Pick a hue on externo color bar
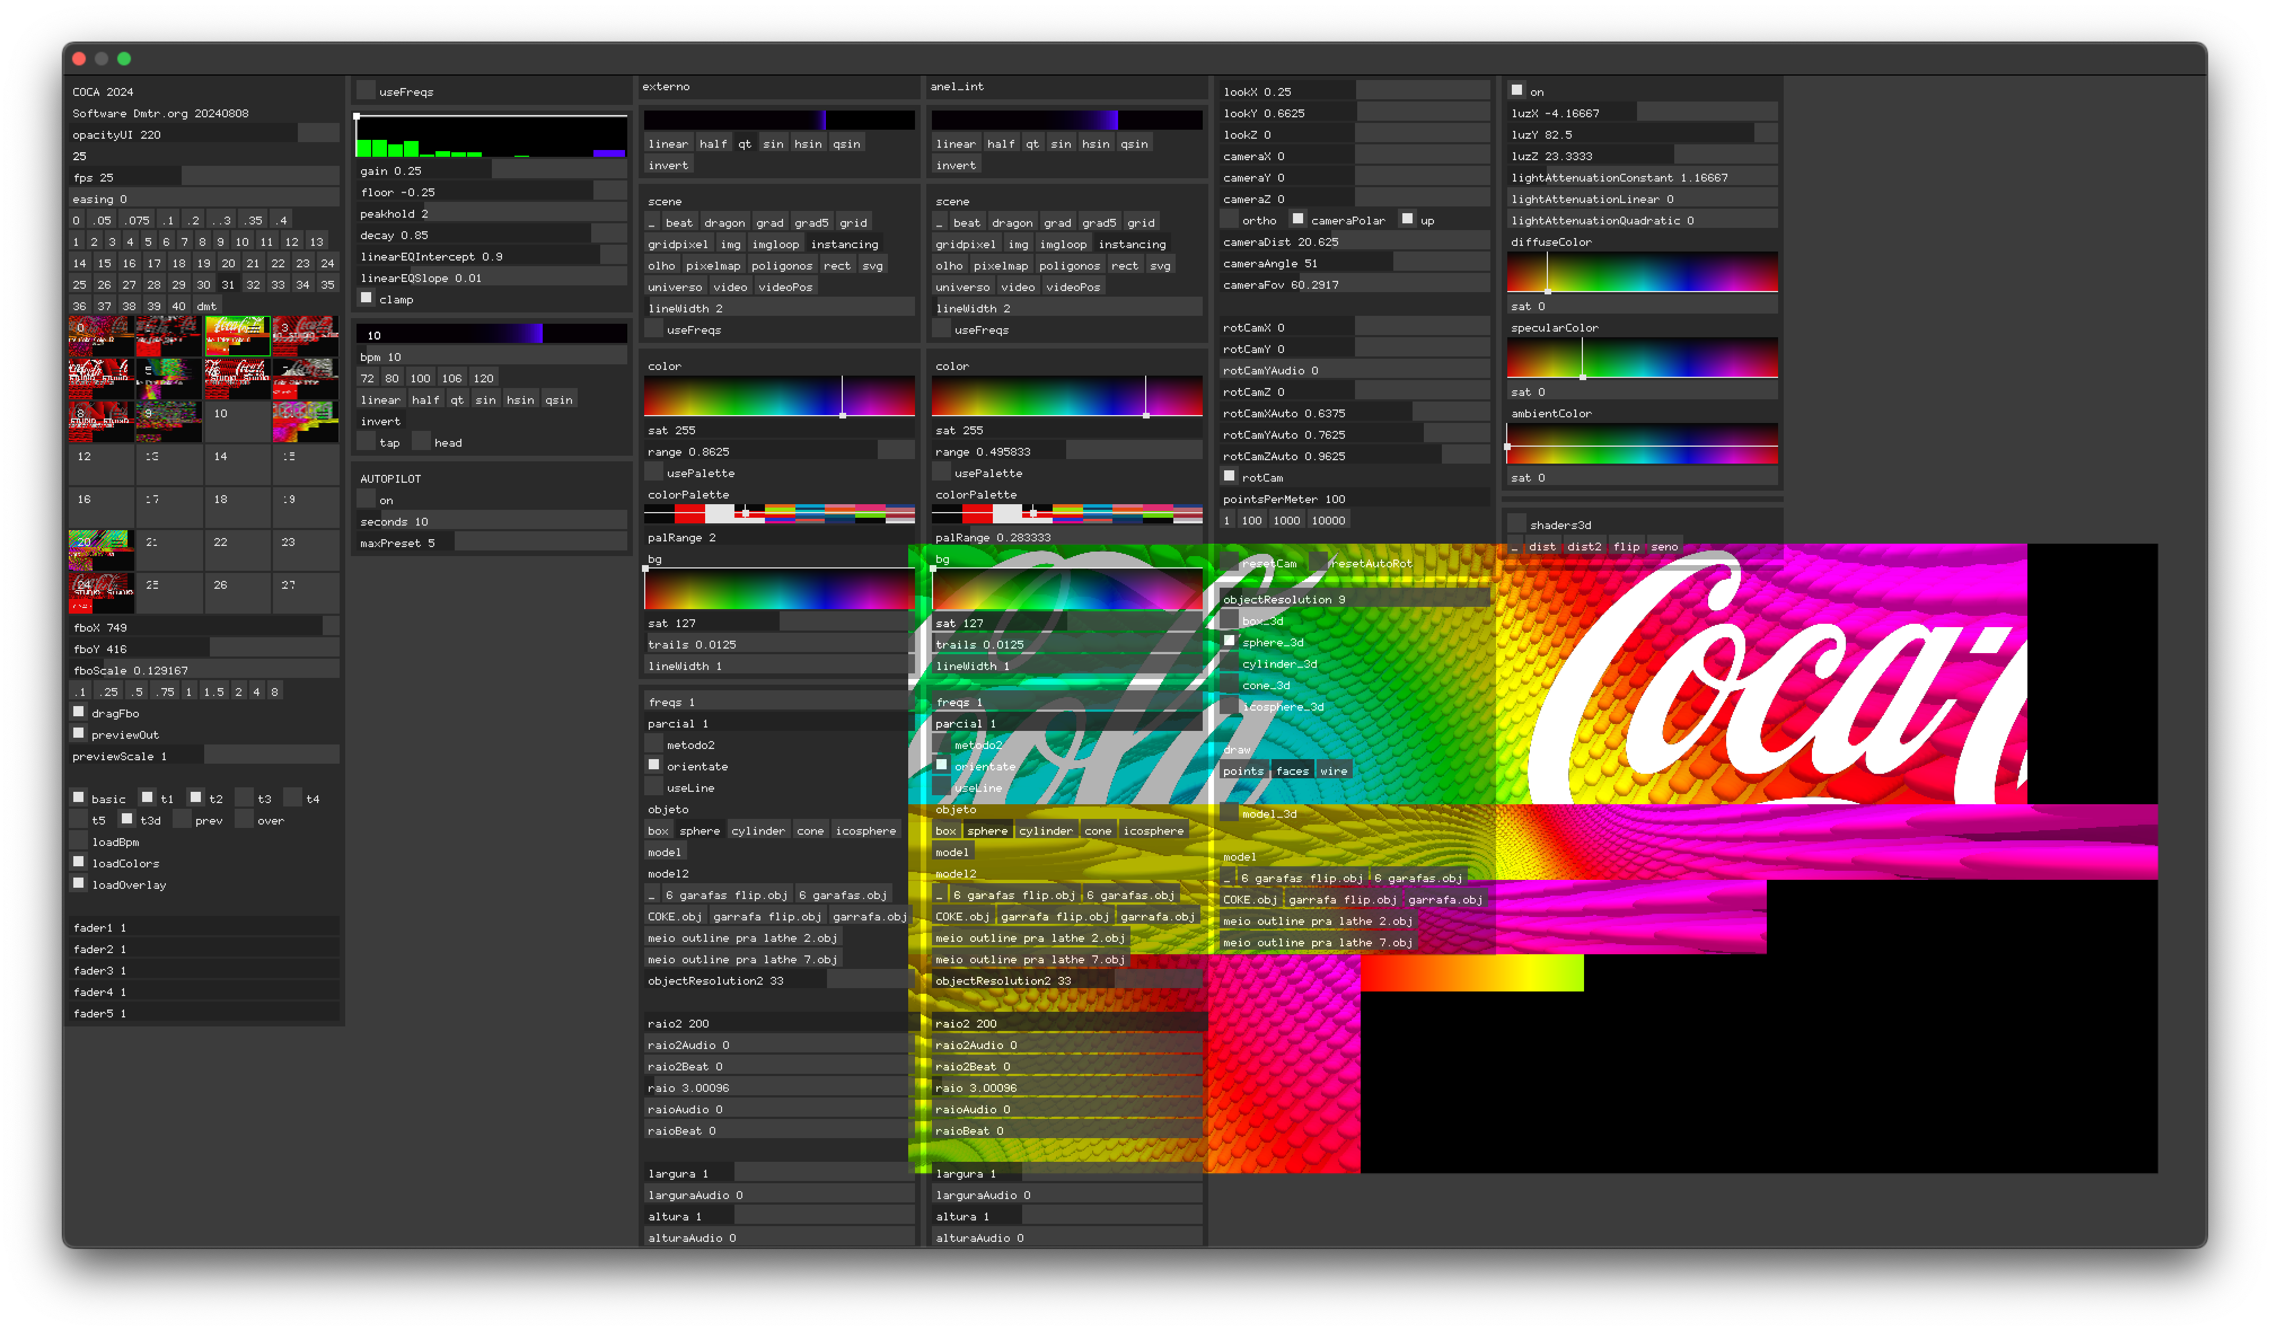Image resolution: width=2270 pixels, height=1331 pixels. tap(779, 396)
